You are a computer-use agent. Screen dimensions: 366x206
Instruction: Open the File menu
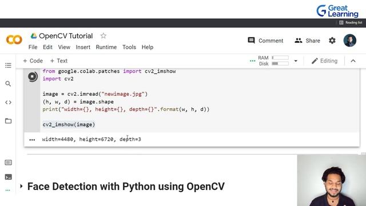[33, 47]
